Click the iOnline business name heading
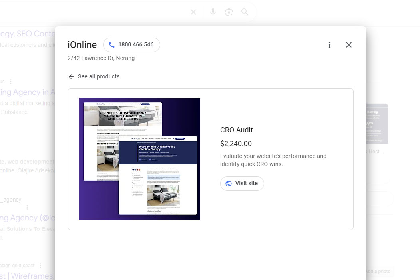Screen dimensions: 420x280 (x=82, y=45)
